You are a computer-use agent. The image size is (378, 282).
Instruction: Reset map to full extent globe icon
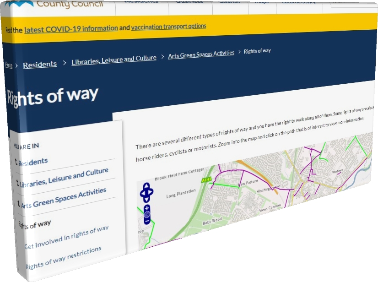(147, 214)
